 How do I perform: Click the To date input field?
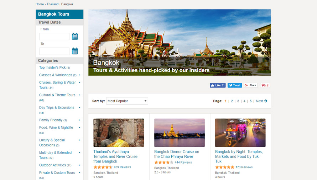tap(54, 51)
